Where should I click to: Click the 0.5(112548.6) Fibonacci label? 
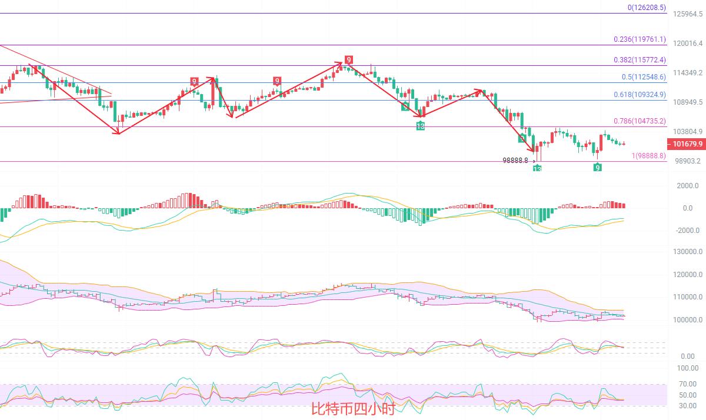pyautogui.click(x=644, y=77)
